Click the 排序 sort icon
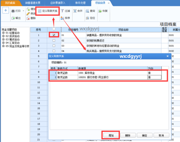This screenshot has height=142, width=180. point(62,18)
